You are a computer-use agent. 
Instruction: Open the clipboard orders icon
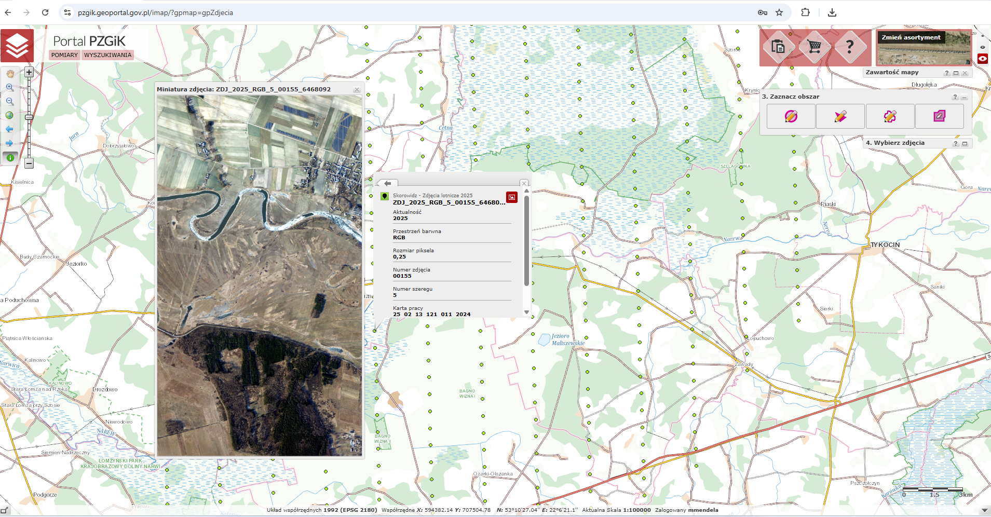click(778, 47)
